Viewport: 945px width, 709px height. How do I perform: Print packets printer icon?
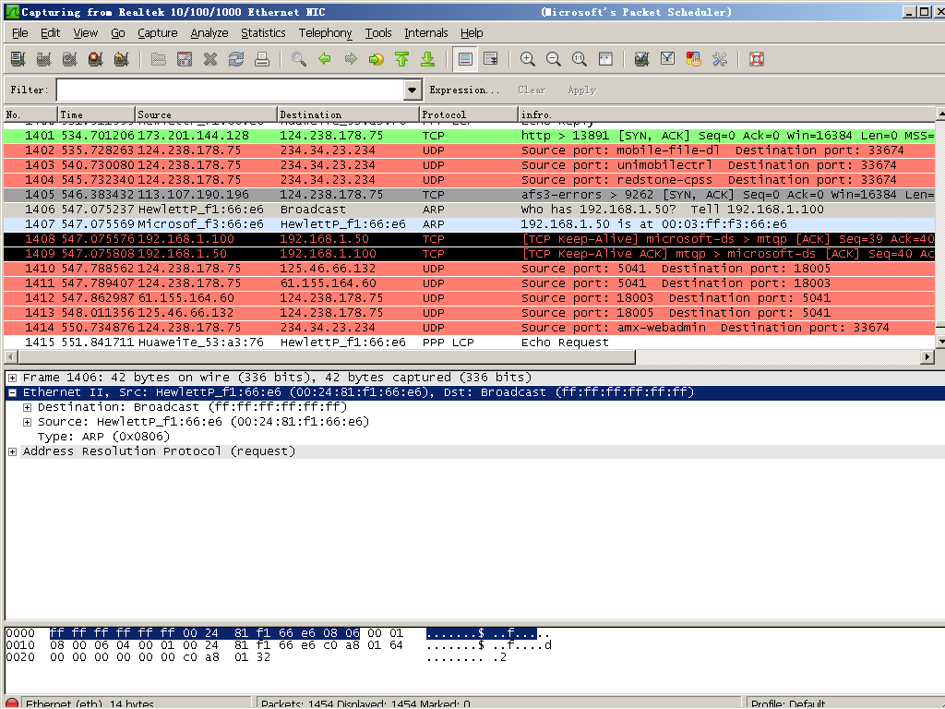point(262,59)
